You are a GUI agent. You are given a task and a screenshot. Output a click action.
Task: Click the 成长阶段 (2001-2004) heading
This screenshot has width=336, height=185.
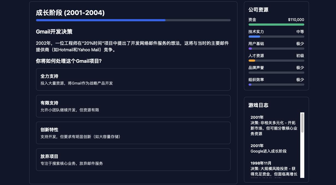tap(70, 13)
